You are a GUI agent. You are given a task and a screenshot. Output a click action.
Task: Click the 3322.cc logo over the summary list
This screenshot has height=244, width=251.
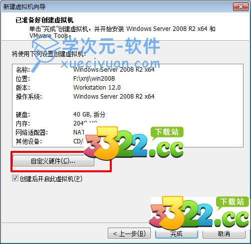[133, 143]
